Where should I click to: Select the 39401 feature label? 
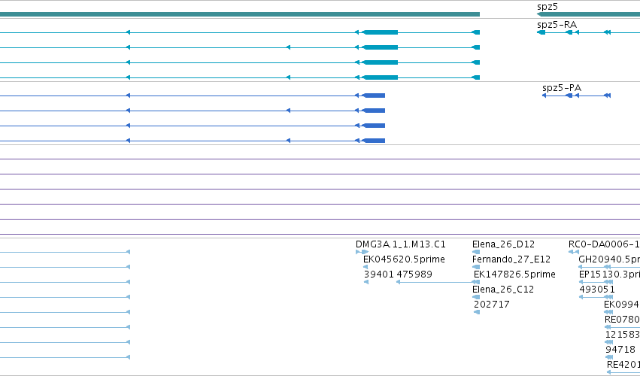379,274
